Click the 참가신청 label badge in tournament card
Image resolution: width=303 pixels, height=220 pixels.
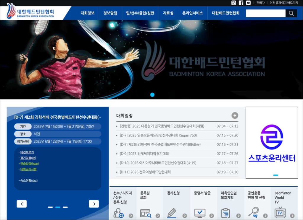[x=23, y=141]
